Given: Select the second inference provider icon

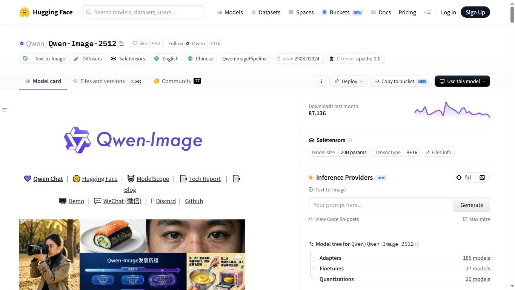Looking at the screenshot, I should coord(482,177).
